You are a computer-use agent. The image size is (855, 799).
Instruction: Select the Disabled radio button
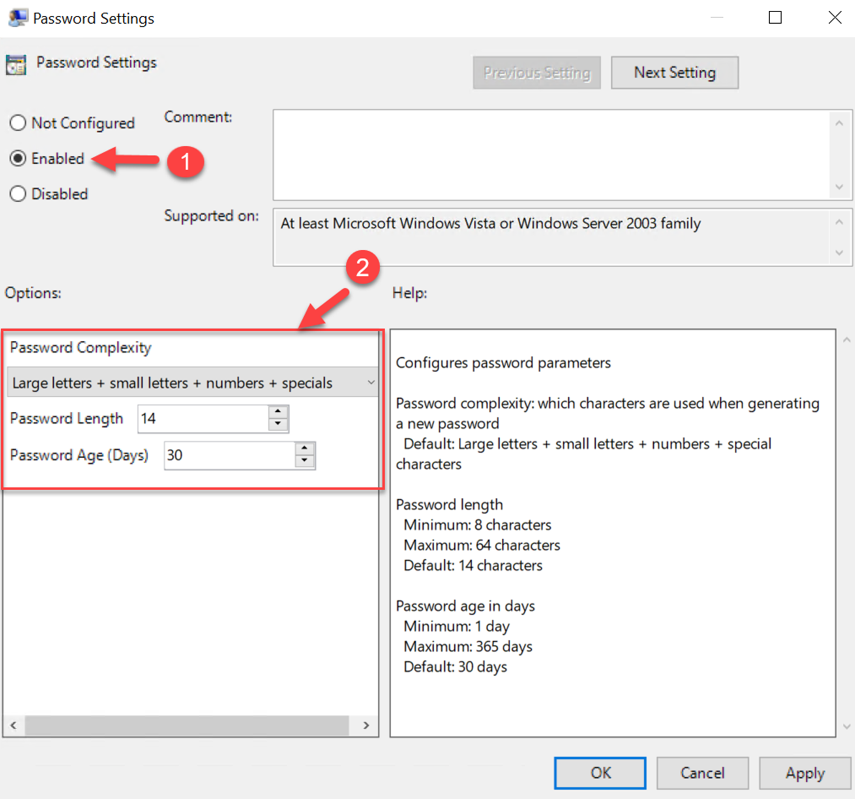point(18,194)
